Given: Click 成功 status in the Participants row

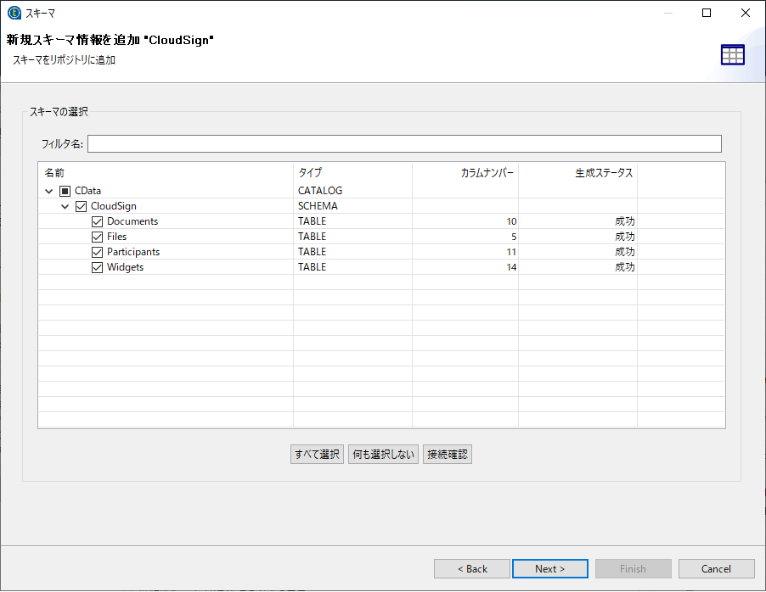Looking at the screenshot, I should 625,252.
